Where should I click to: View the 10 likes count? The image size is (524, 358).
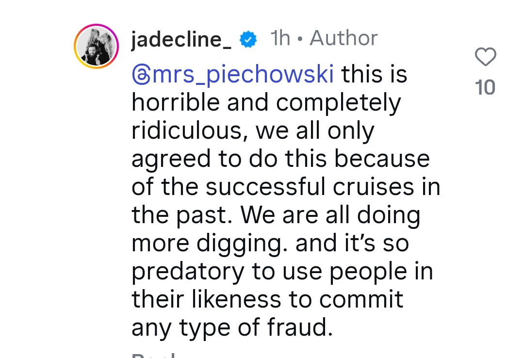pos(485,88)
